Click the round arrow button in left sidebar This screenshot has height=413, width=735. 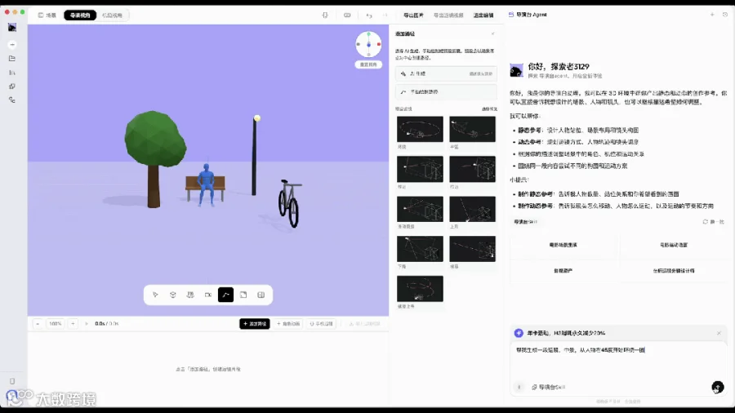coord(12,45)
